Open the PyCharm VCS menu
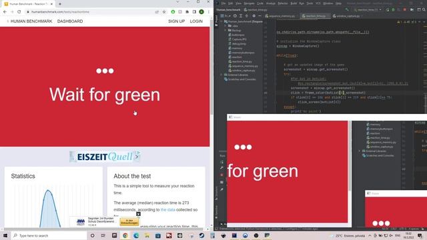427x240 pixels. (318, 3)
